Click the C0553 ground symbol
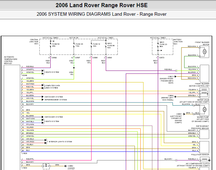The height and width of the screenshot is (170, 216). click(66, 166)
